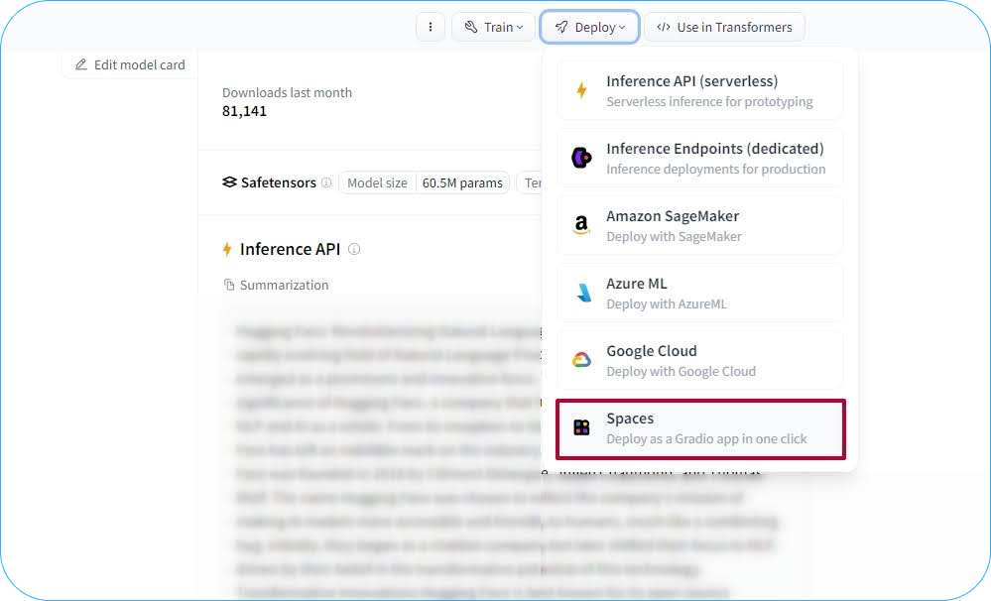Open the Train dropdown
Image resolution: width=991 pixels, height=601 pixels.
[x=494, y=27]
